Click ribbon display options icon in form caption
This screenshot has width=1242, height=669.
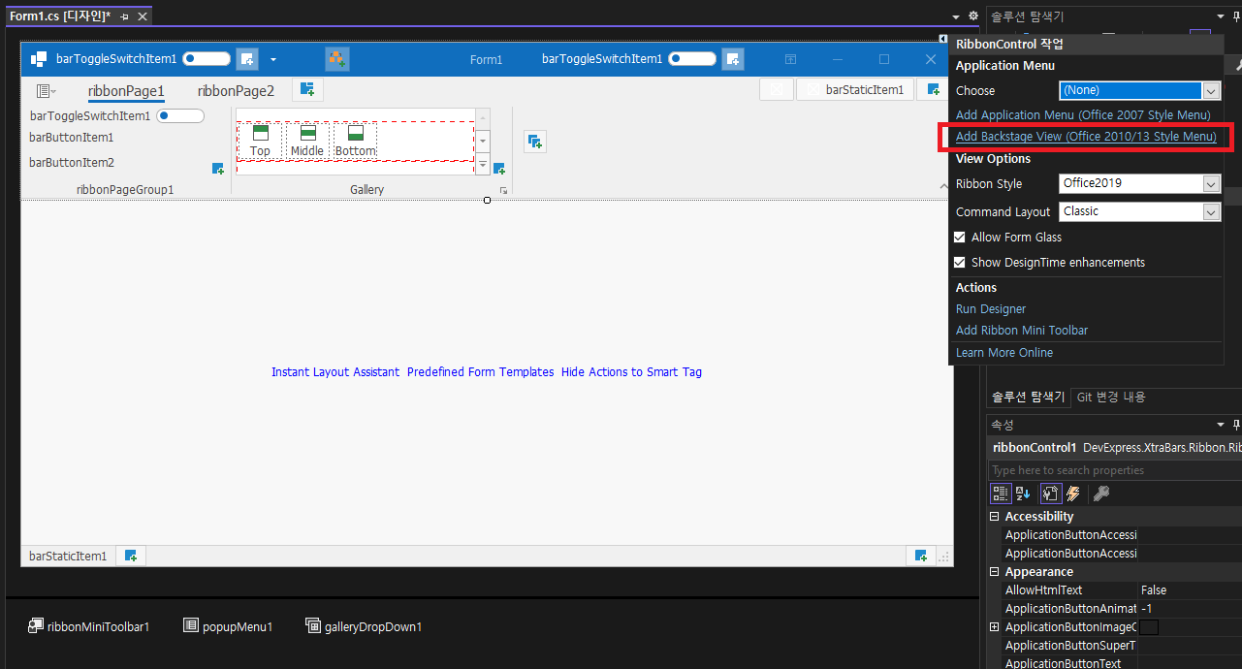pos(791,59)
